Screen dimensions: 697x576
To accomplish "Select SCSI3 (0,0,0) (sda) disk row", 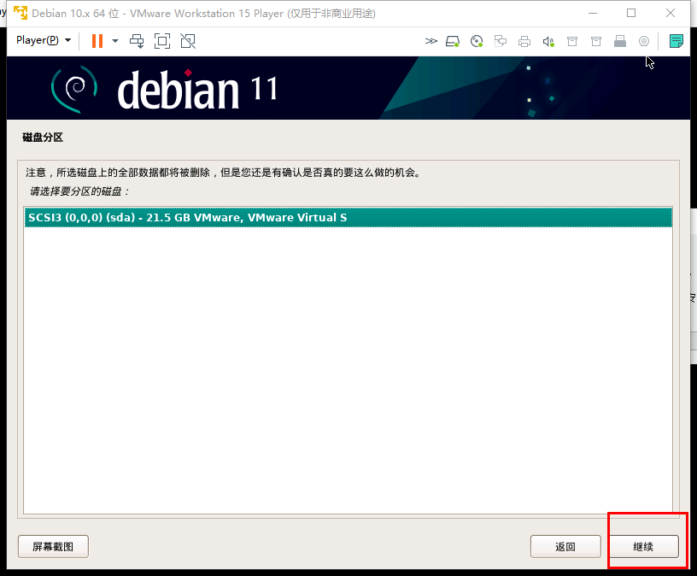I will point(348,218).
